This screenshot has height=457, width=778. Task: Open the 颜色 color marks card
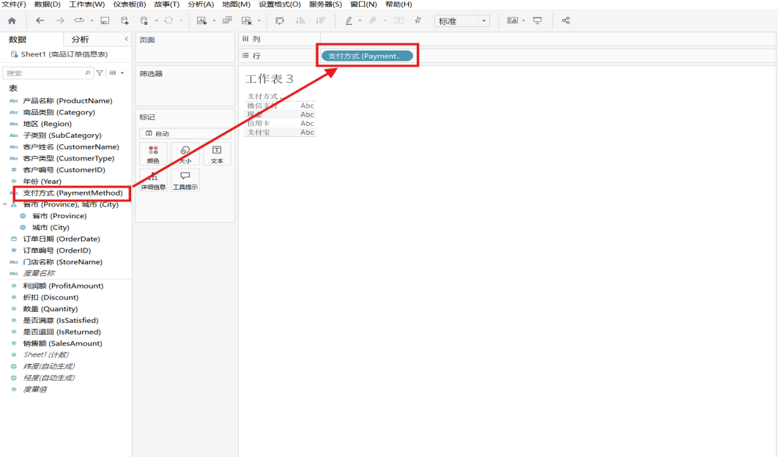pyautogui.click(x=153, y=154)
